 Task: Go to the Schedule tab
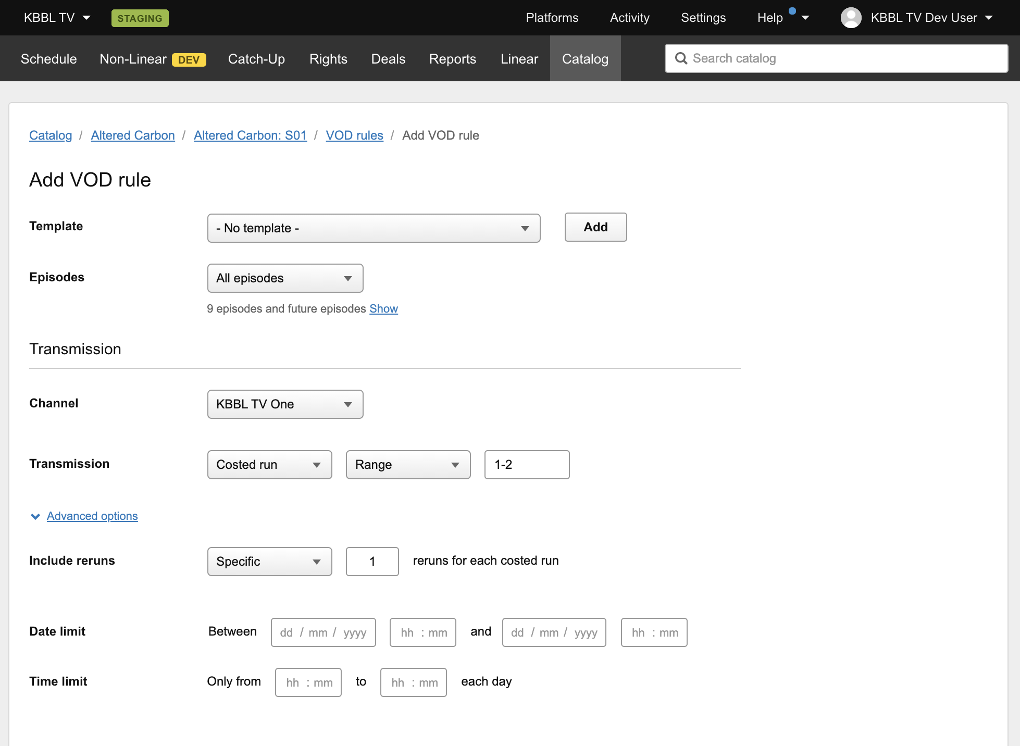click(48, 59)
